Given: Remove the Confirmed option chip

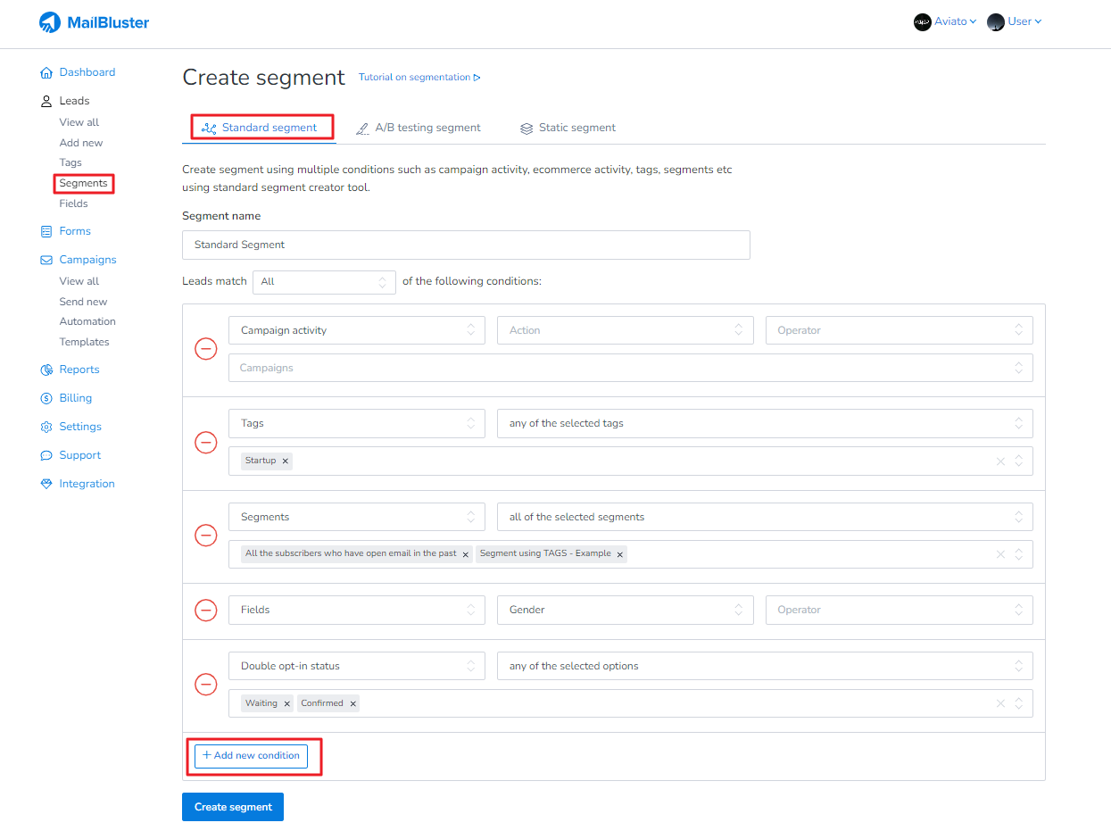Looking at the screenshot, I should (353, 703).
